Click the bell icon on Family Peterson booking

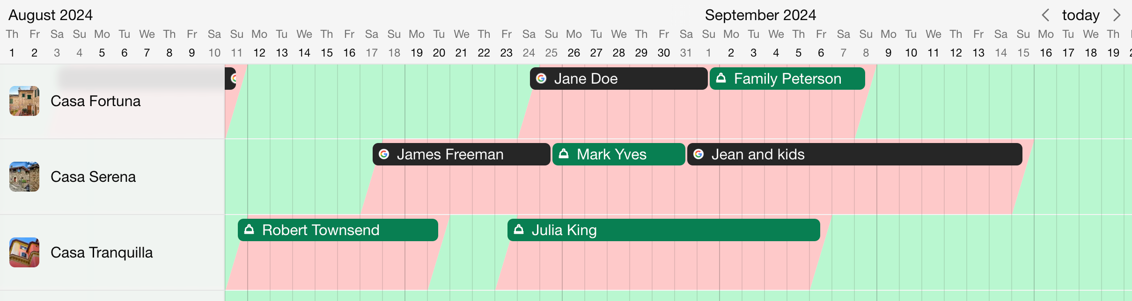[x=721, y=78]
